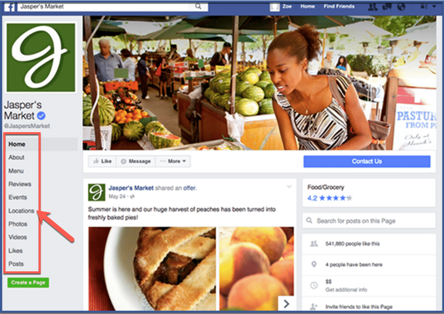444x314 pixels.
Task: Click the 4.2 star rating
Action: tap(330, 198)
